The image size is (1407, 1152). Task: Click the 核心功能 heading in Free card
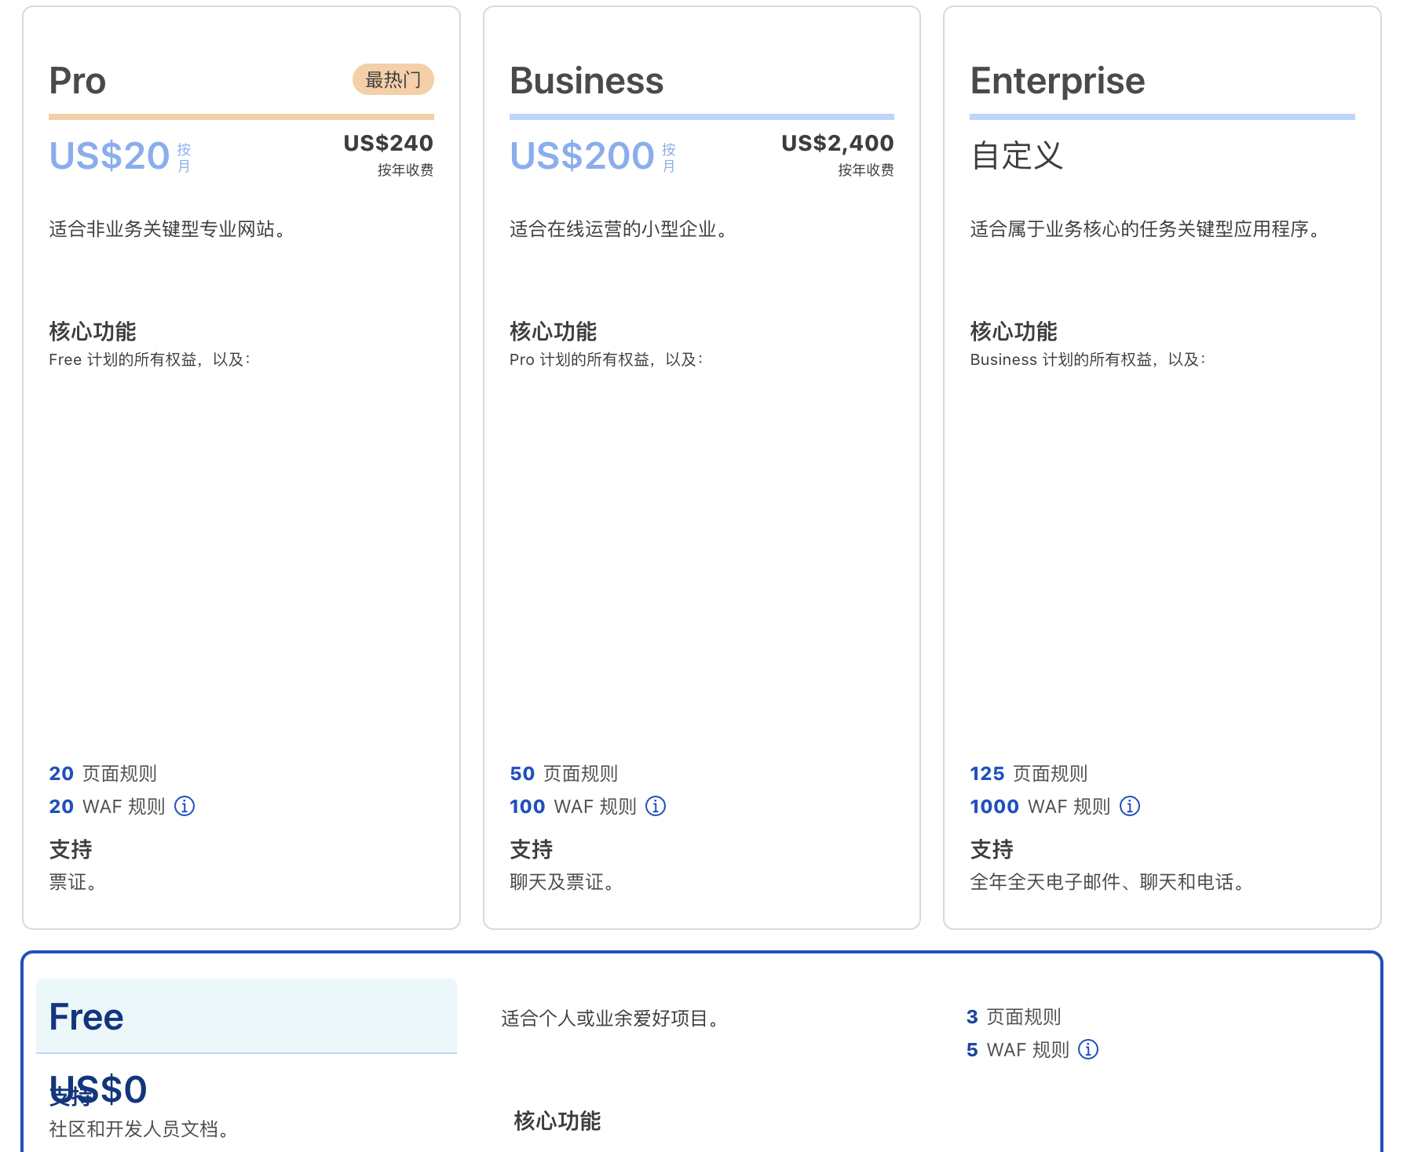pyautogui.click(x=557, y=1121)
